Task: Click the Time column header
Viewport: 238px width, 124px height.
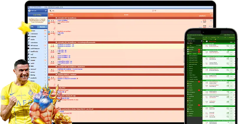Action: tap(52, 15)
